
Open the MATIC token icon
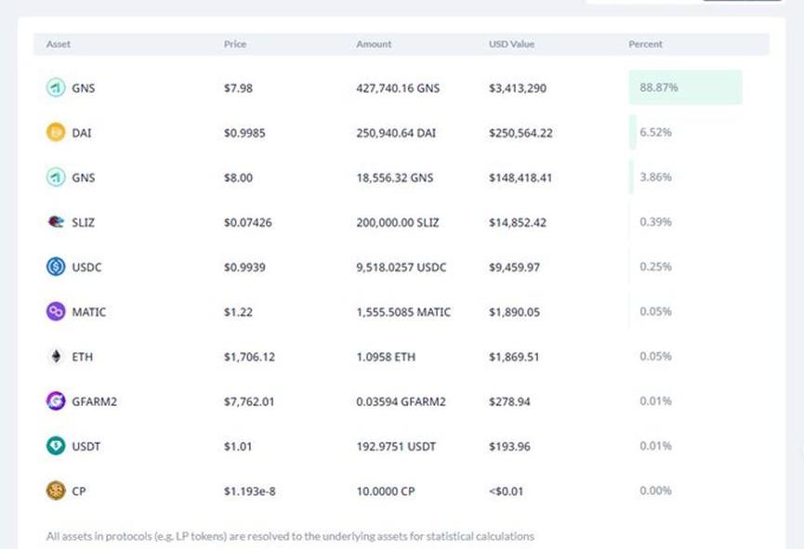56,312
